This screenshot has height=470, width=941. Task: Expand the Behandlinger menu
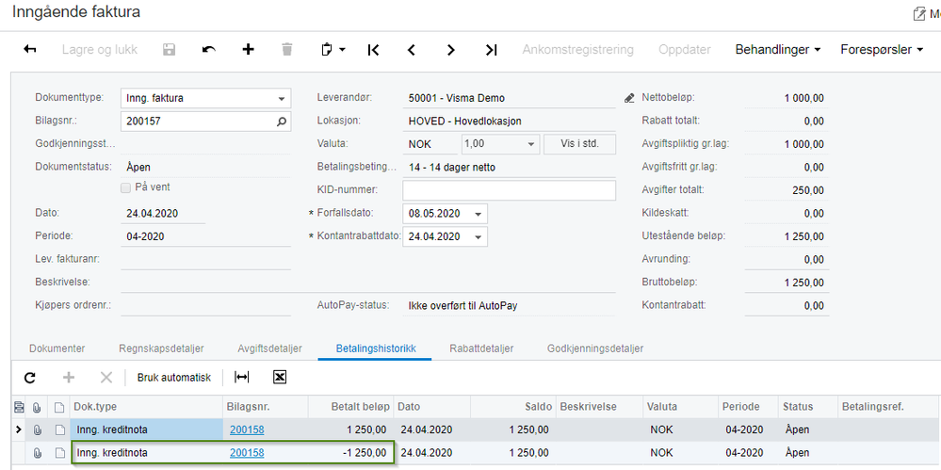click(x=778, y=50)
